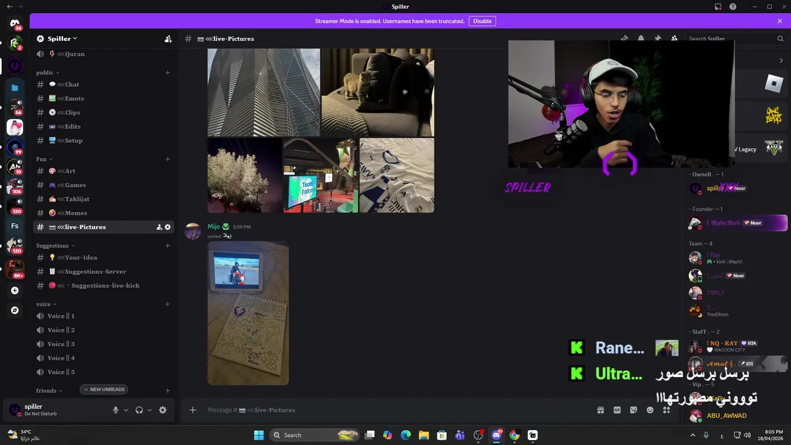Screen dimensions: 791x445
Task: Type in Message live-Pictures field
Action: tap(395, 410)
